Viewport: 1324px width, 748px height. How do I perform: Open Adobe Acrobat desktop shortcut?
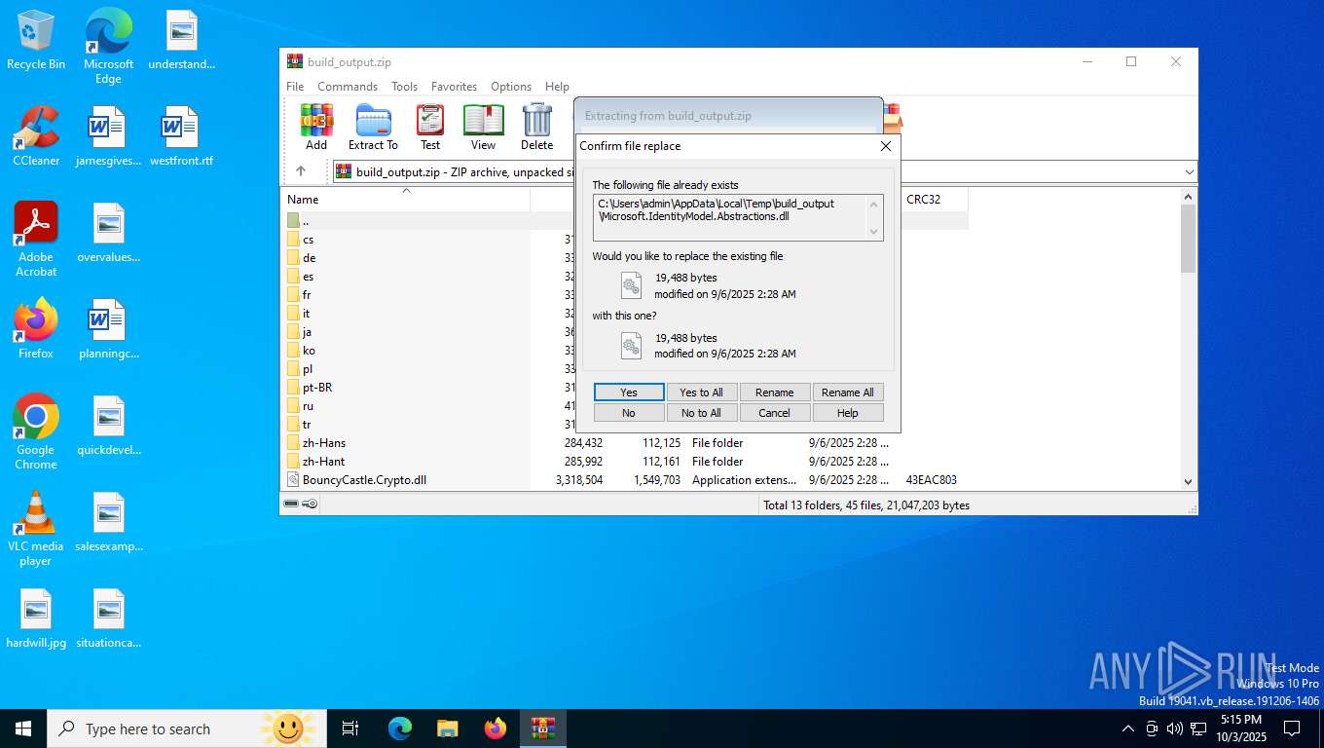(x=36, y=240)
